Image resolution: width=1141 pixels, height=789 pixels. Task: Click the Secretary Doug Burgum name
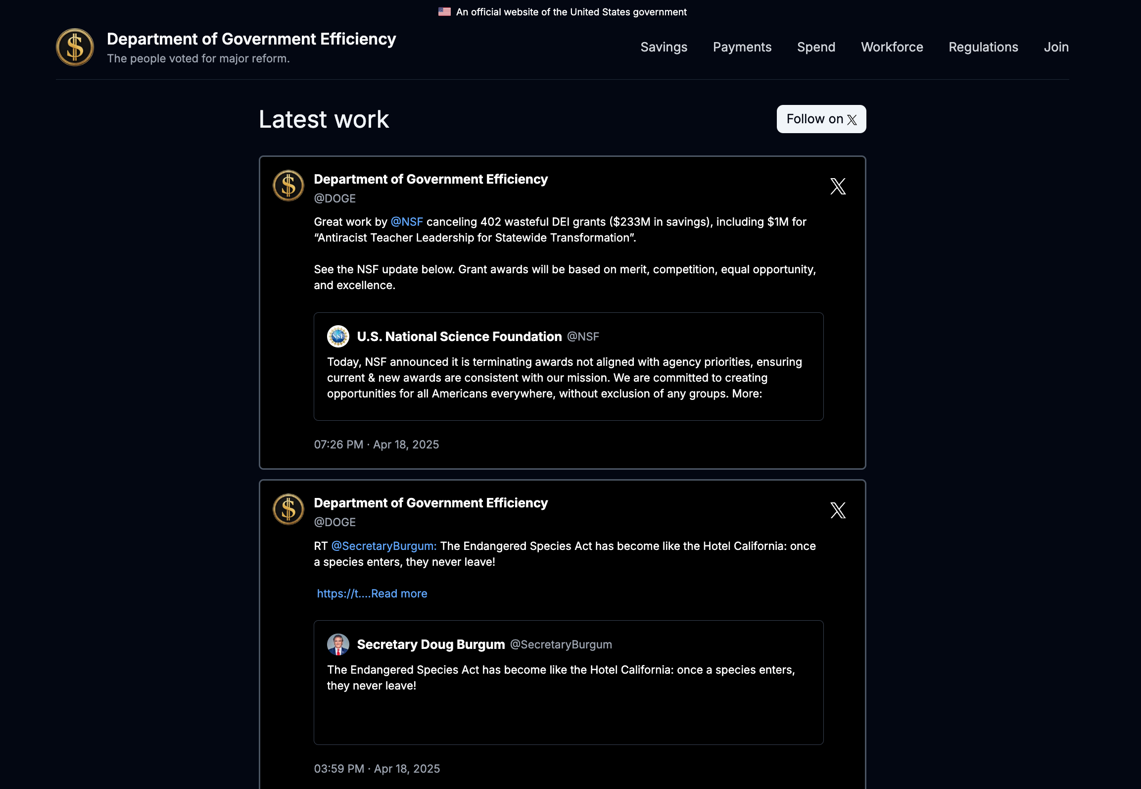pyautogui.click(x=431, y=644)
